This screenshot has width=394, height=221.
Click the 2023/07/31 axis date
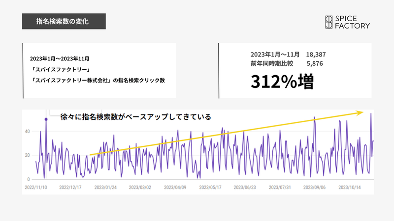(280, 188)
